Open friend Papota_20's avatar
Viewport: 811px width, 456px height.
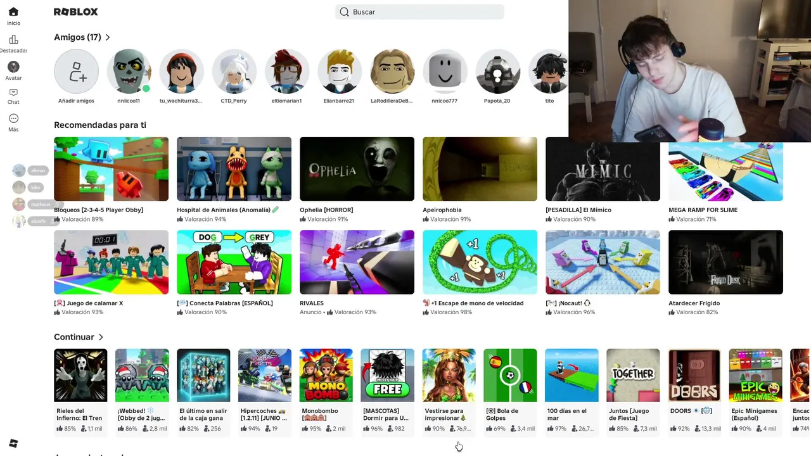click(x=497, y=72)
